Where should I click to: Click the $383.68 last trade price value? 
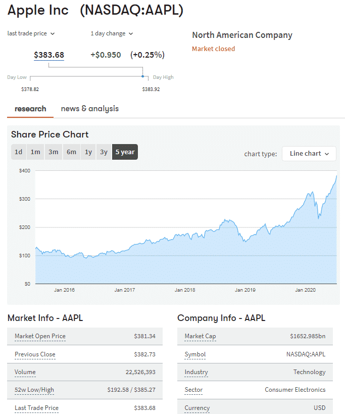click(49, 55)
